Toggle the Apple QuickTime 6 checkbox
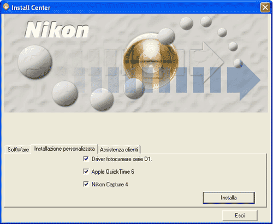This screenshot has width=273, height=224. pos(86,172)
